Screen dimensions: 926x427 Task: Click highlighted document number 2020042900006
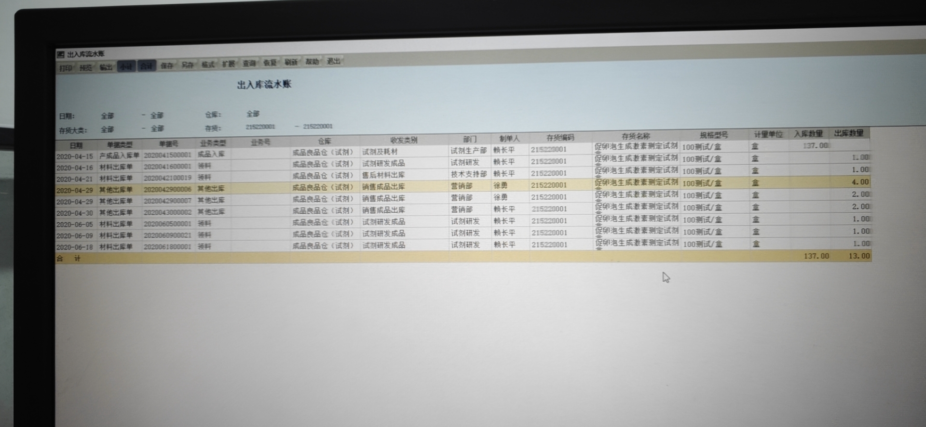click(x=168, y=190)
